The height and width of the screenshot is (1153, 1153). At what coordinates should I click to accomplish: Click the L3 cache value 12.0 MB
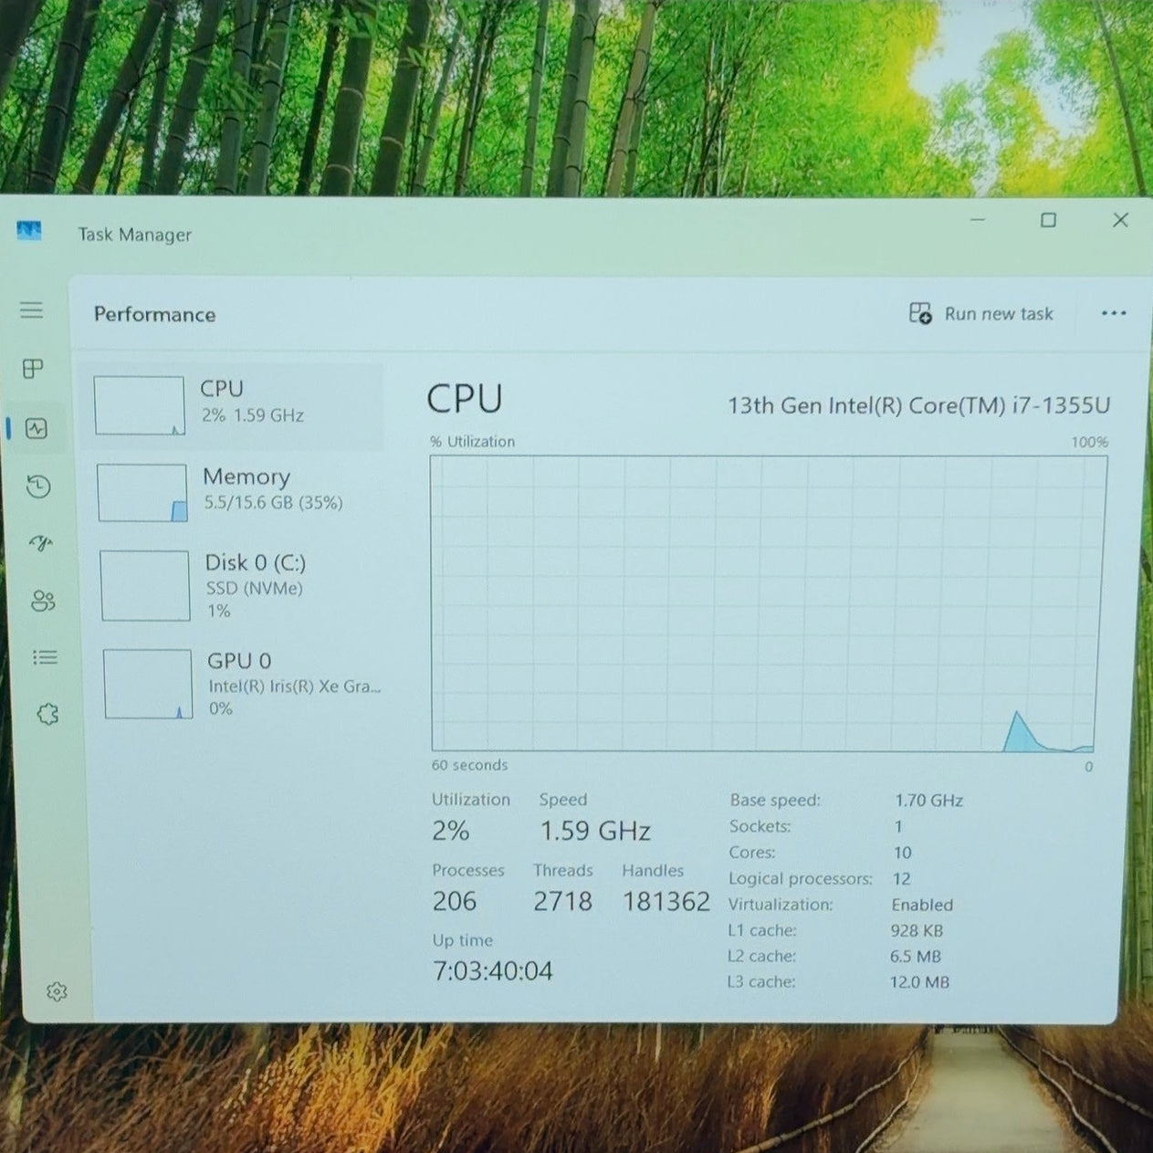point(919,982)
